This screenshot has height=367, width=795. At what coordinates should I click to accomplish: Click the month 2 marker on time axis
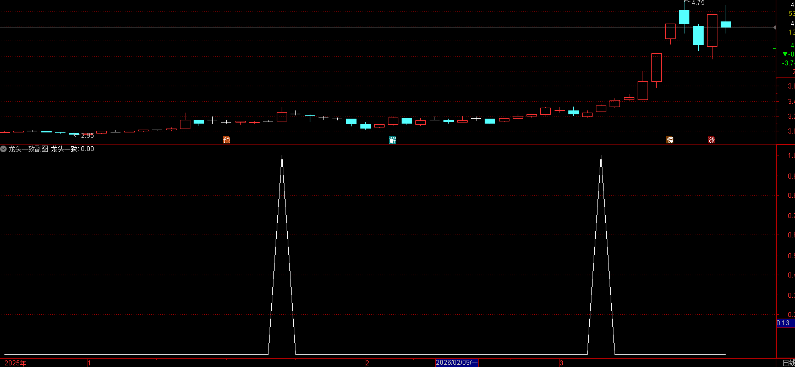[367, 363]
